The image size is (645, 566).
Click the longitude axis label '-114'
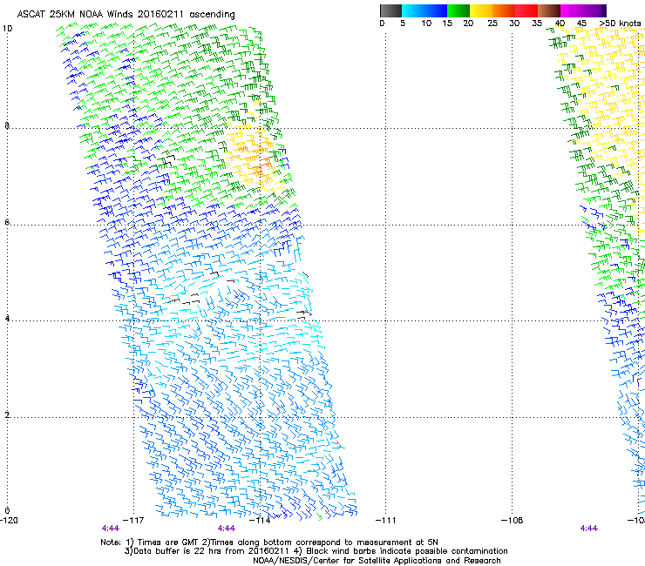tap(260, 521)
